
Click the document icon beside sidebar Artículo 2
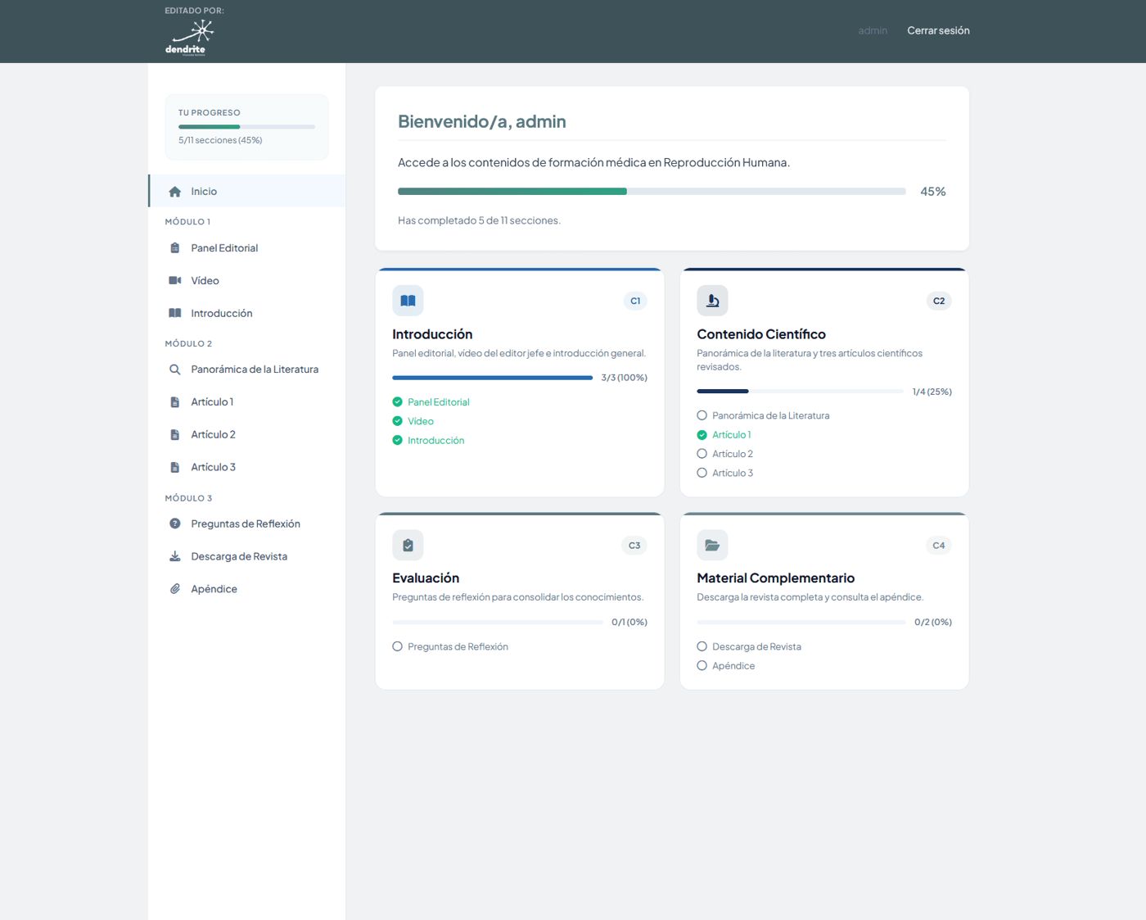[x=174, y=435]
